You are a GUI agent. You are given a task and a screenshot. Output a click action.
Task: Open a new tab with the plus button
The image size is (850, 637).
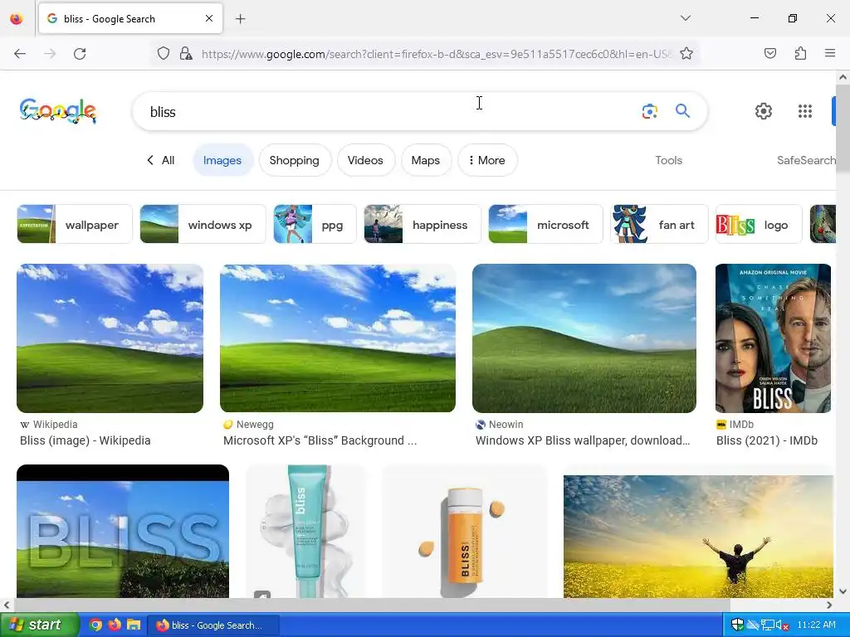[240, 19]
